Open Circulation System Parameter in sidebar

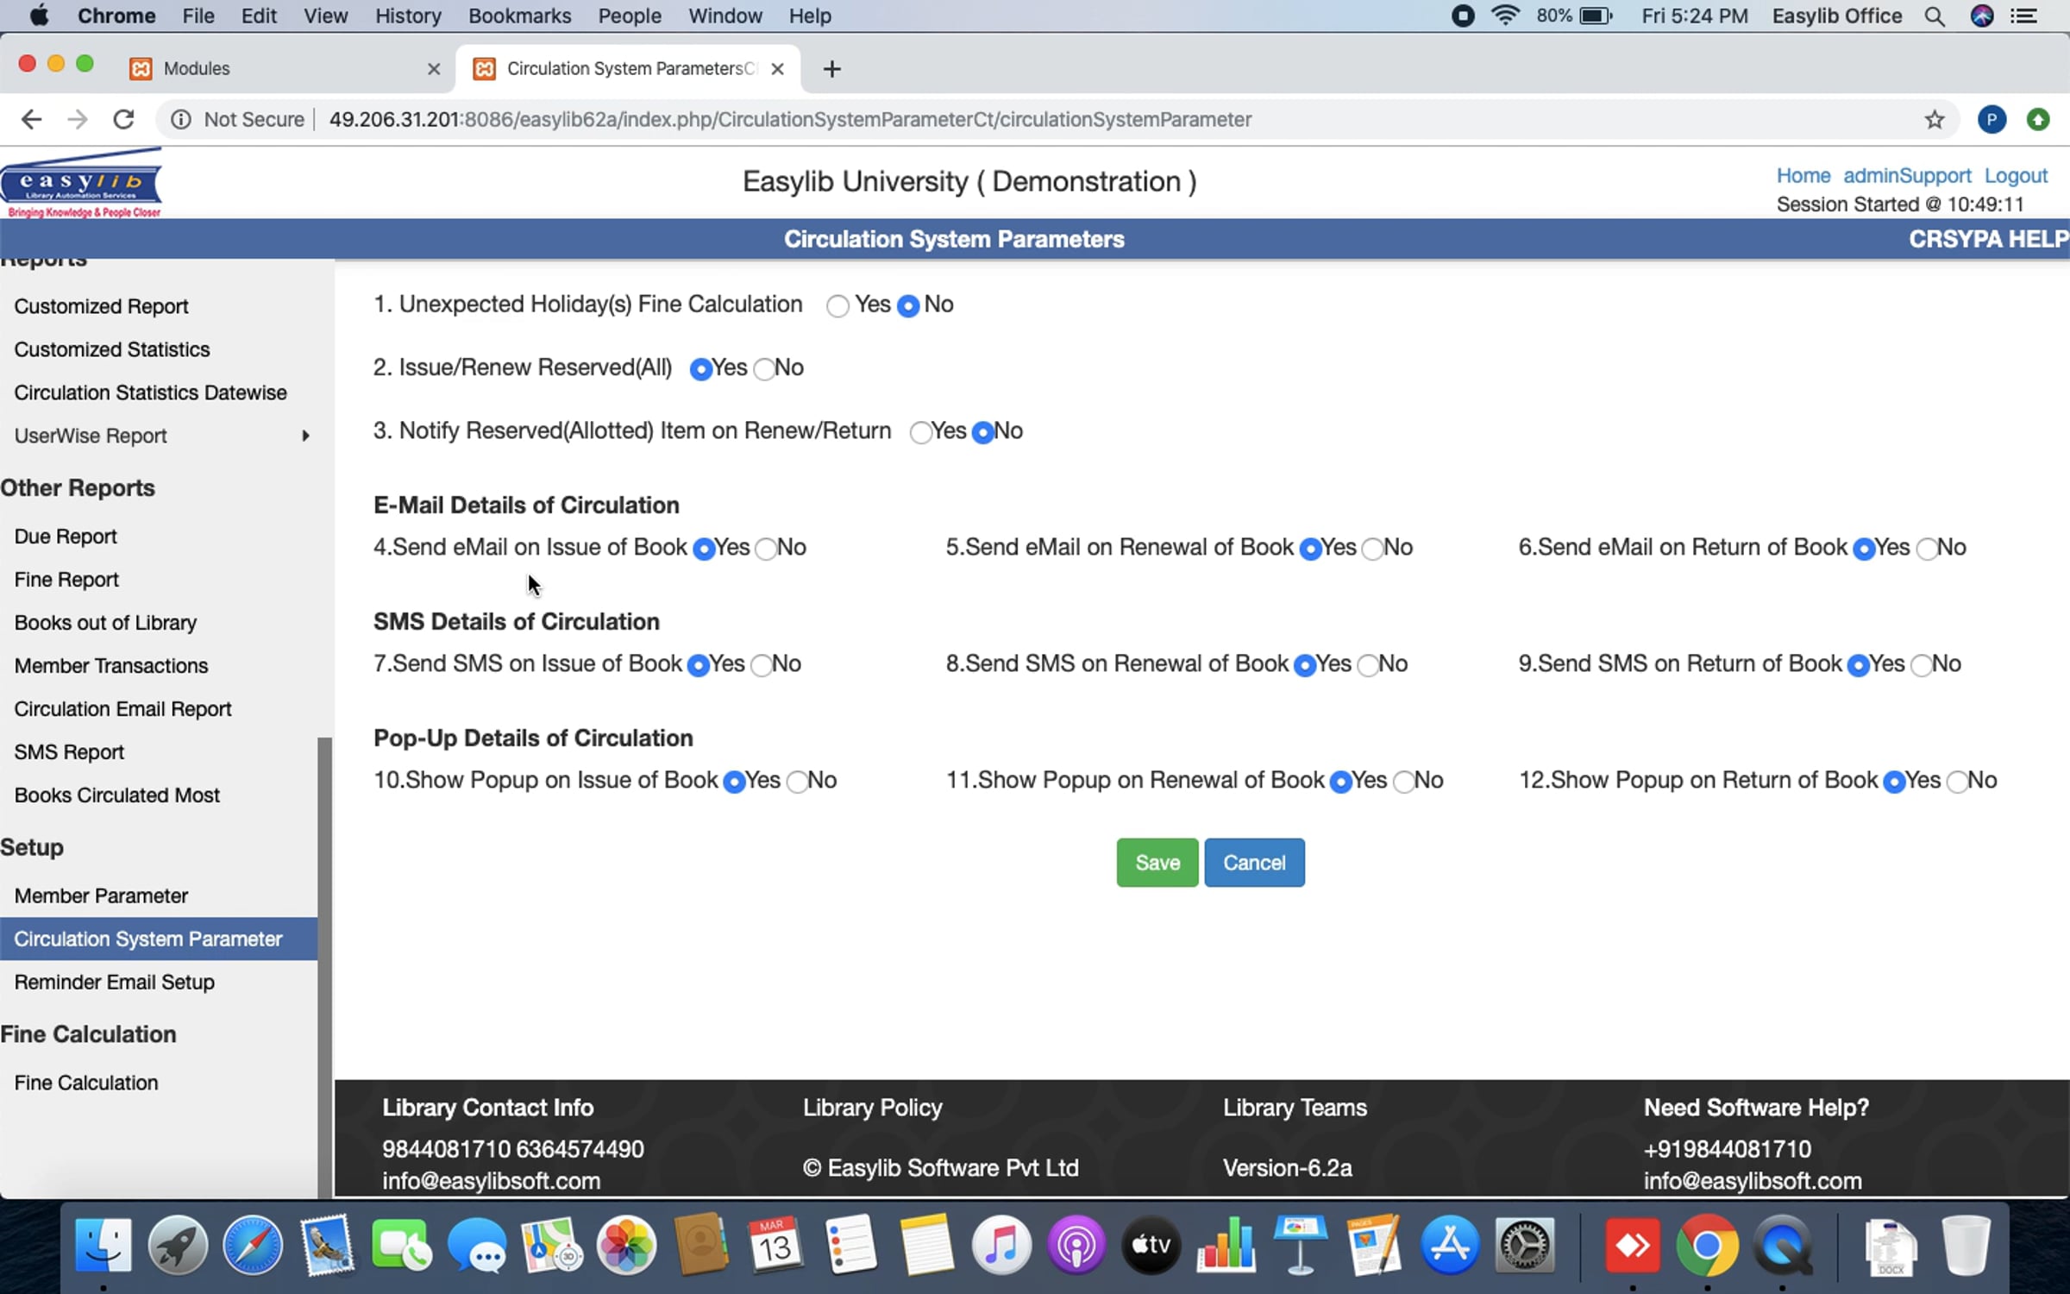pyautogui.click(x=159, y=939)
